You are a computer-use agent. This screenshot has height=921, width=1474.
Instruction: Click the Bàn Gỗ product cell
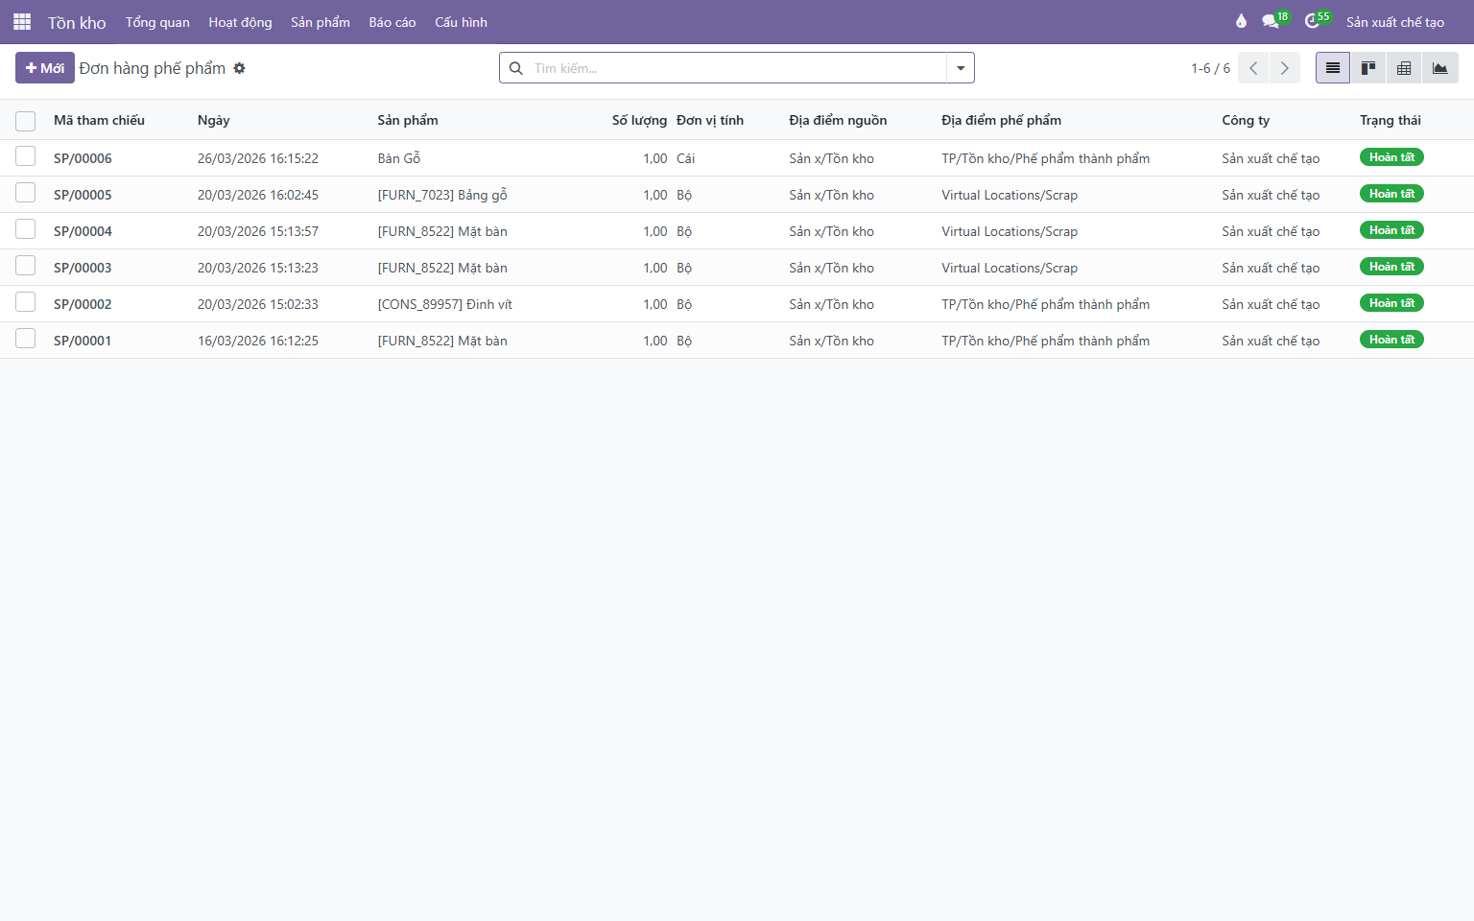399,158
